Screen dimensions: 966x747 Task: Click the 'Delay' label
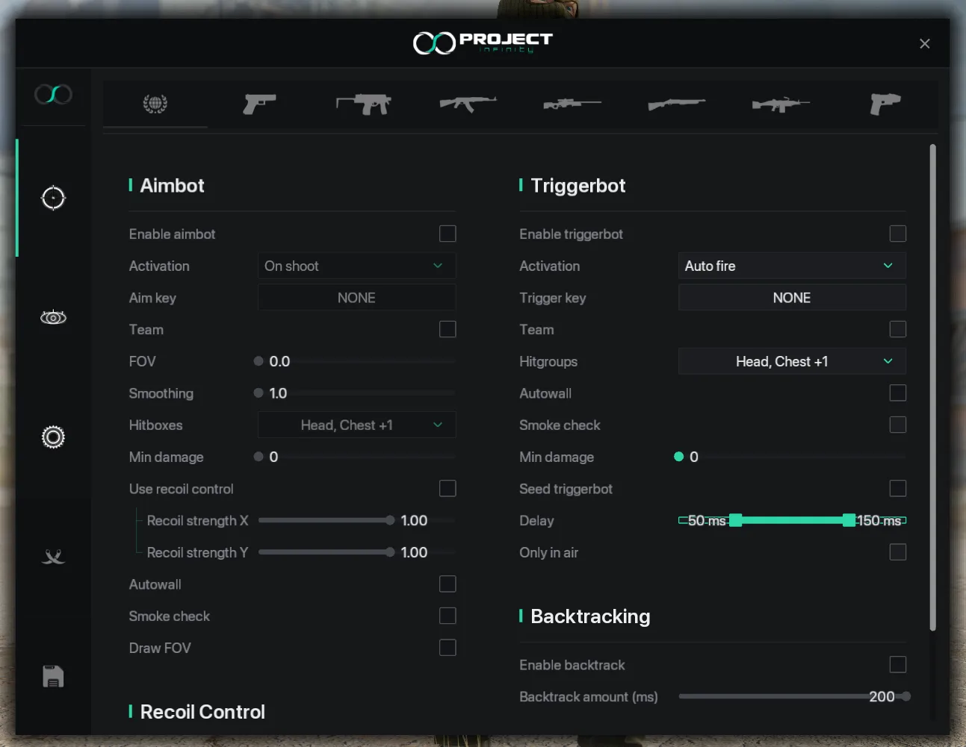tap(536, 520)
